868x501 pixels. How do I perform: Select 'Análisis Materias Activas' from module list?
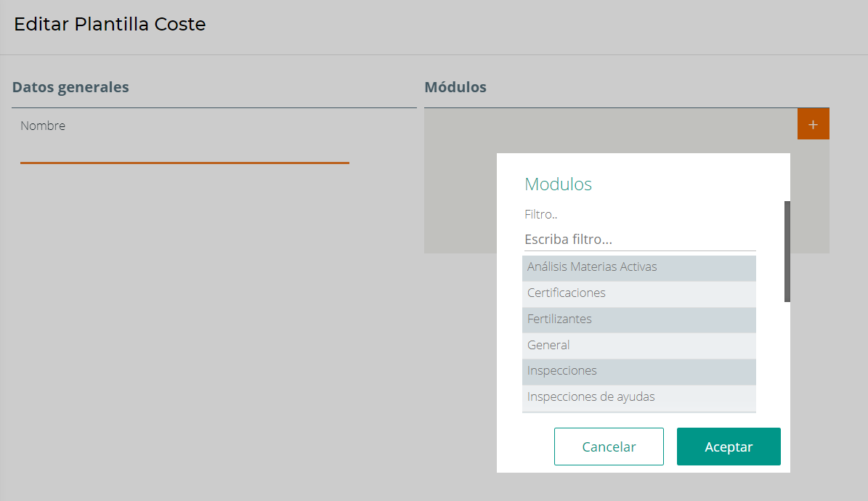click(x=638, y=267)
